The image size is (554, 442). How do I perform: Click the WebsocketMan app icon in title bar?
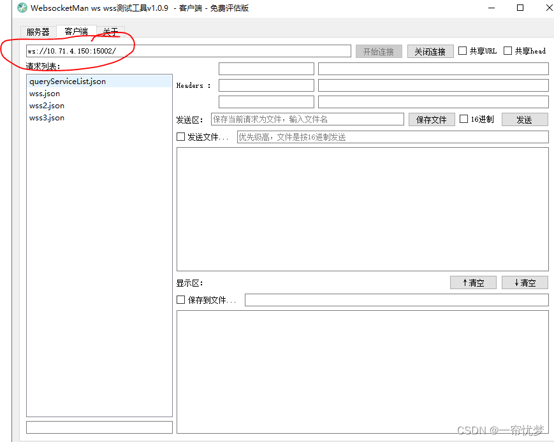[22, 8]
